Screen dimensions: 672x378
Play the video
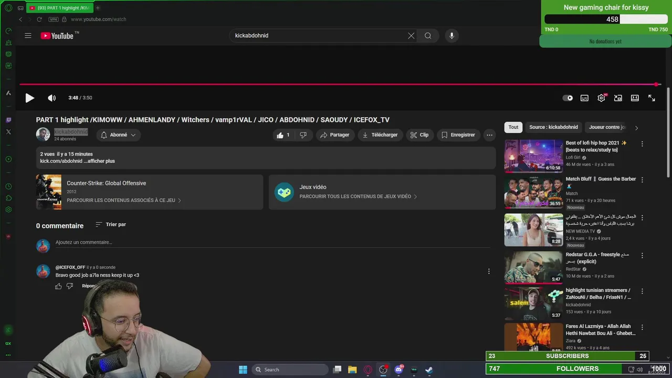pos(29,98)
